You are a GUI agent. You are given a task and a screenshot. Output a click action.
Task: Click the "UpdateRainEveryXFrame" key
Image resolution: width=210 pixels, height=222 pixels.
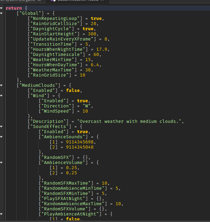coord(62,39)
